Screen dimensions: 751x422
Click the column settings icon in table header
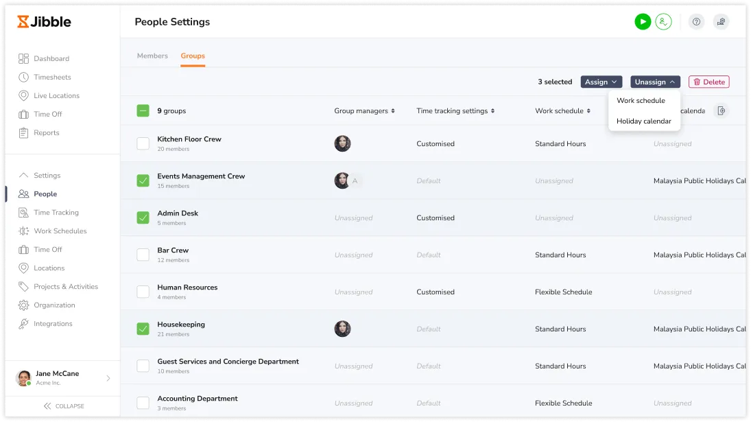pyautogui.click(x=721, y=111)
